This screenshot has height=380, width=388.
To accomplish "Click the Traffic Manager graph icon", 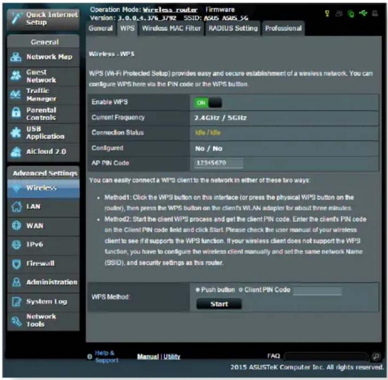I will [x=16, y=94].
